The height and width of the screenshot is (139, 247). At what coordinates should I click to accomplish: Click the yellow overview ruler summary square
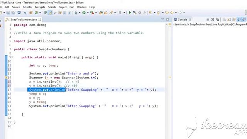click(x=170, y=24)
